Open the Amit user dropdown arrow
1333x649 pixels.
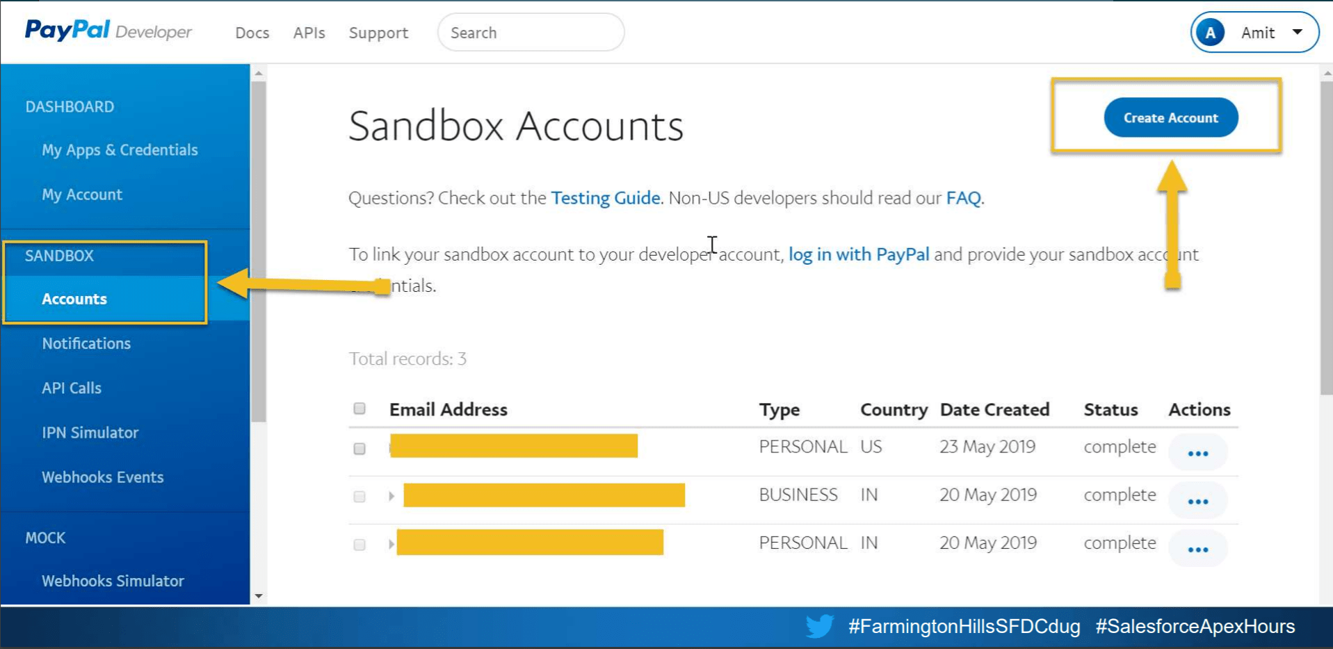(x=1297, y=32)
